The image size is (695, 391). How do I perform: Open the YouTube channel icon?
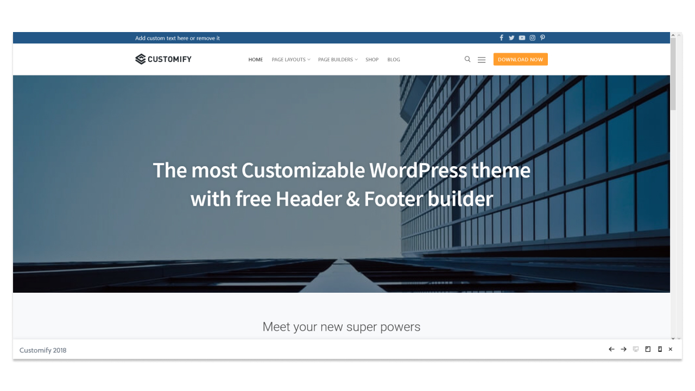(522, 37)
